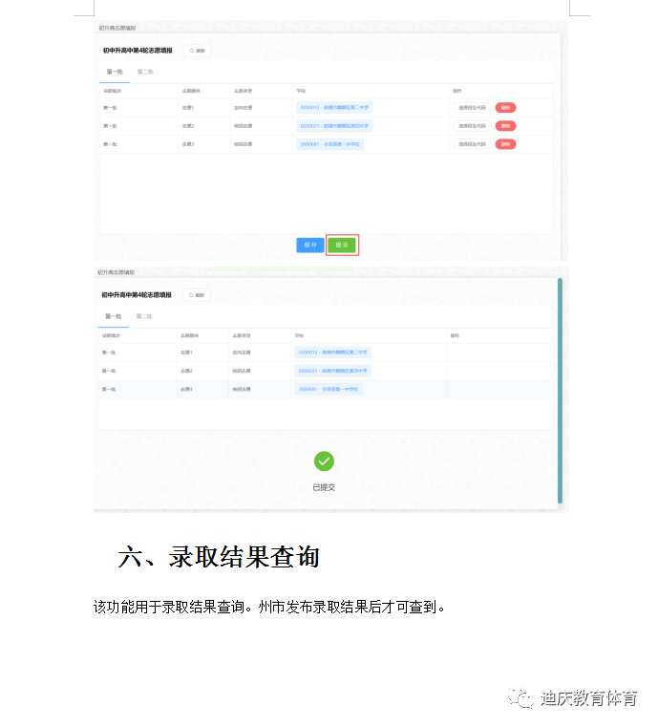Image resolution: width=658 pixels, height=727 pixels.
Task: Click the blue 保存 save button
Action: (x=310, y=245)
